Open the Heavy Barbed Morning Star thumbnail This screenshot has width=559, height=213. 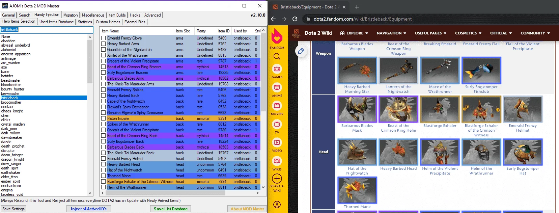click(357, 71)
